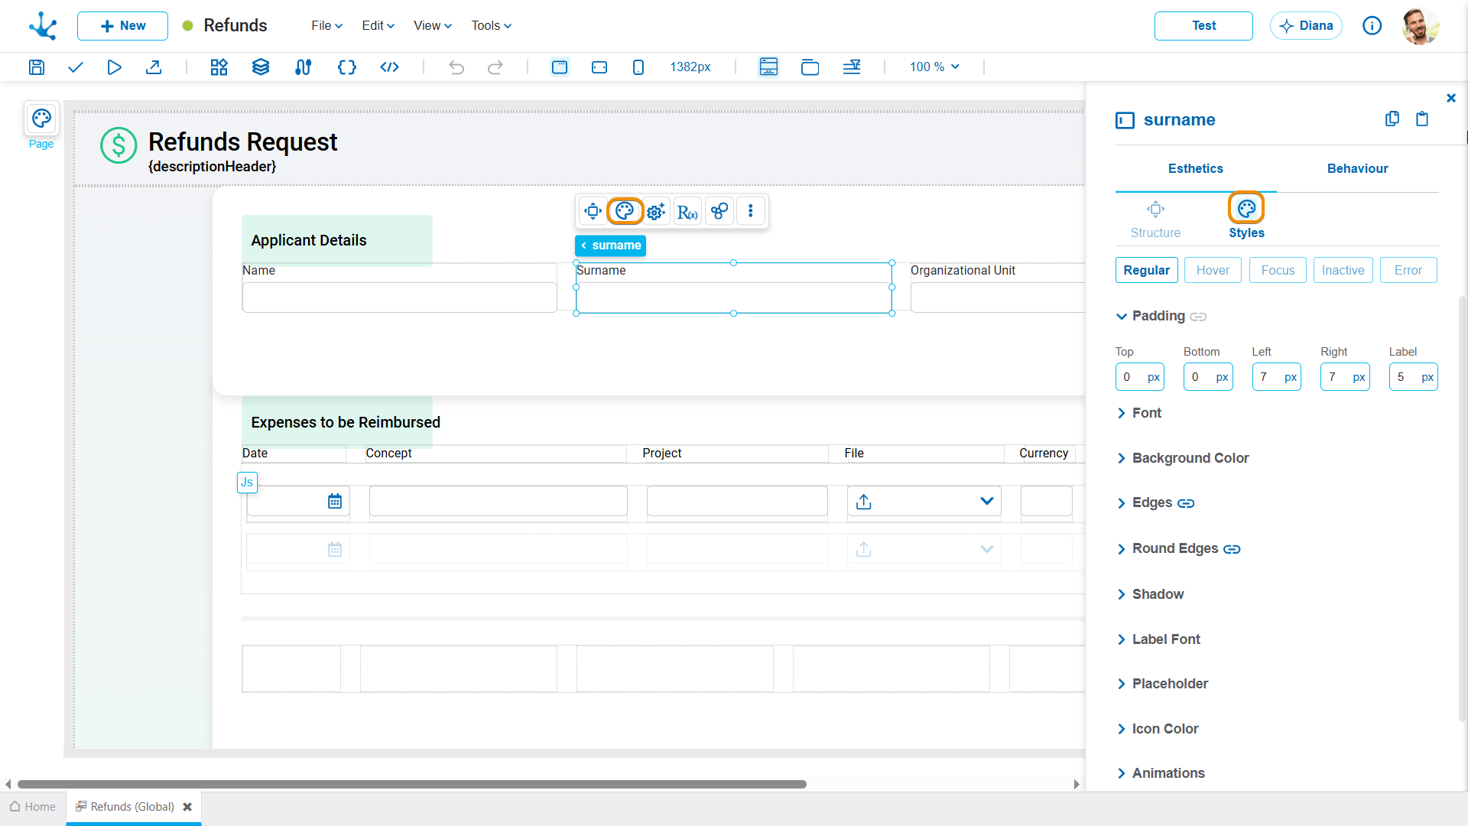Undo the last change
Screen dimensions: 1468x826
pyautogui.click(x=456, y=67)
